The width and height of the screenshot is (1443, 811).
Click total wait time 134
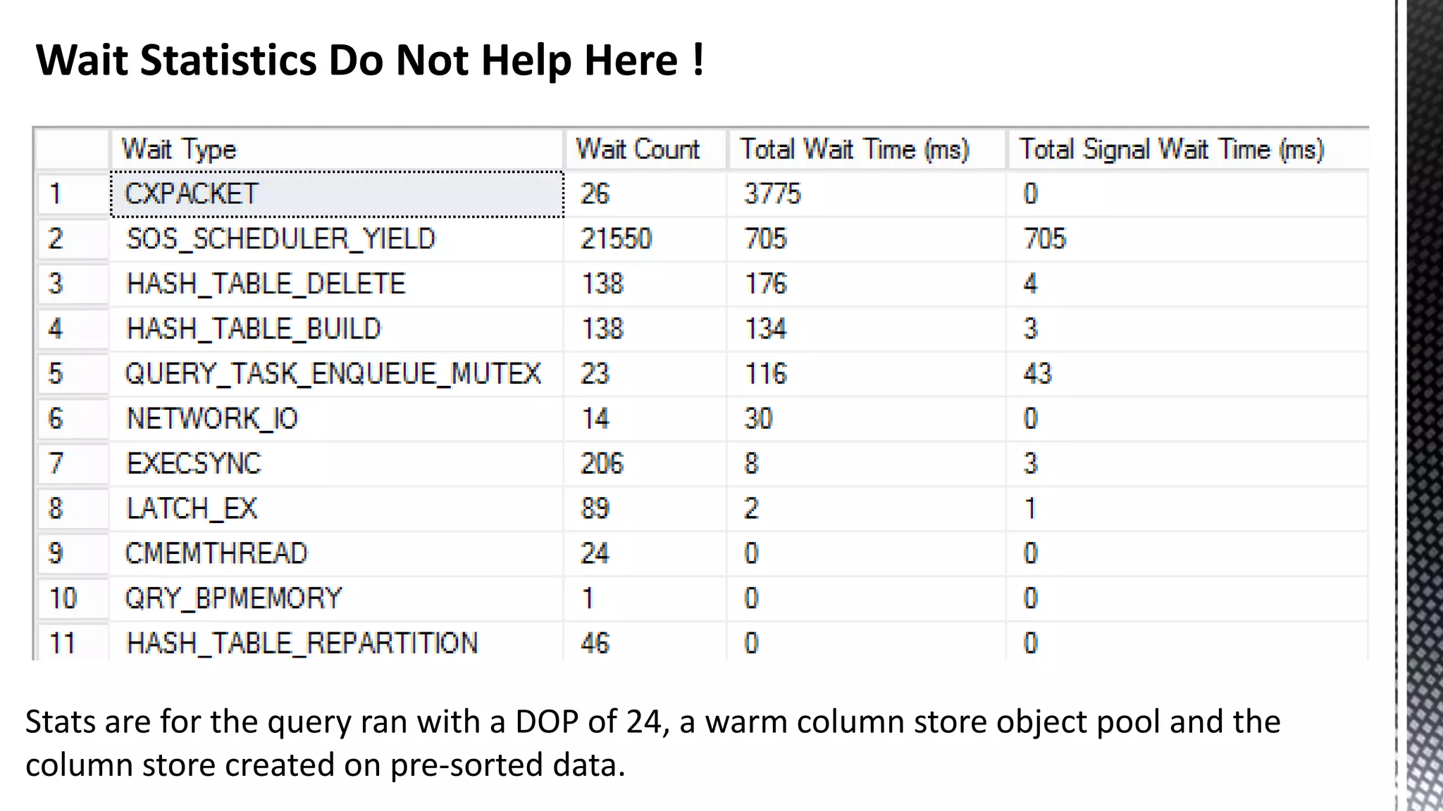click(766, 329)
